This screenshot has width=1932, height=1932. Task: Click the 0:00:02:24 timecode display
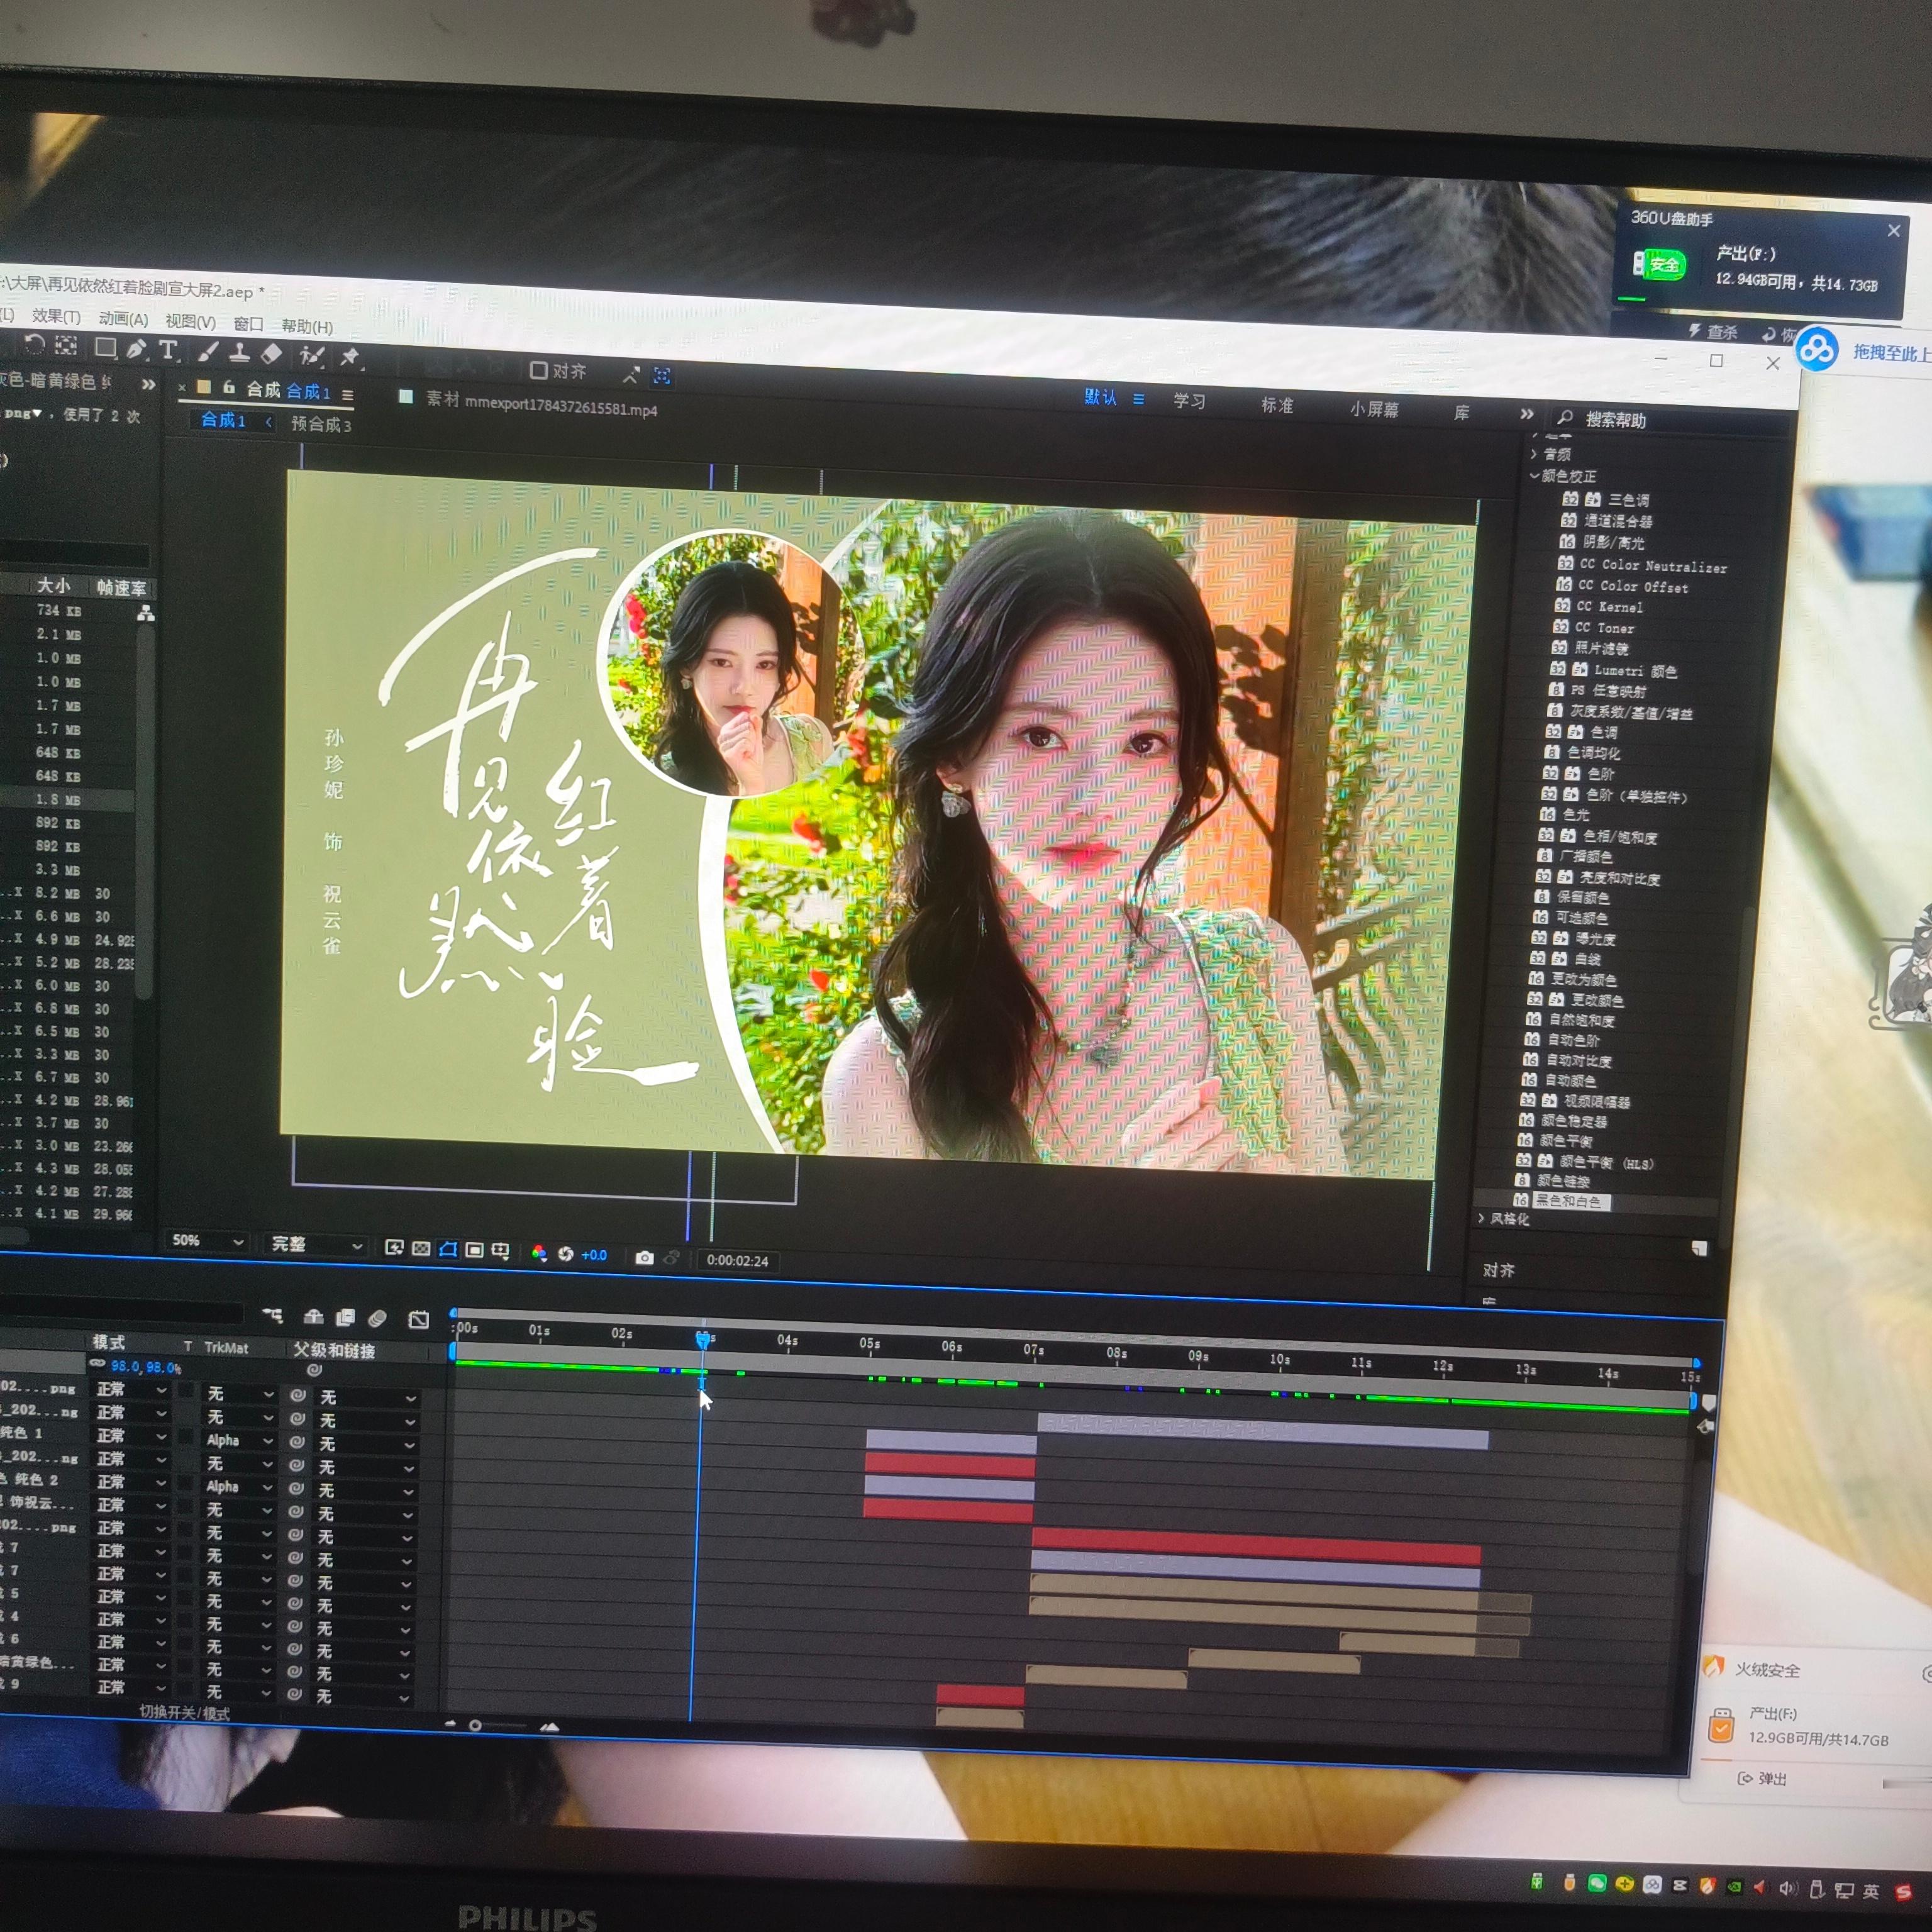point(737,1261)
